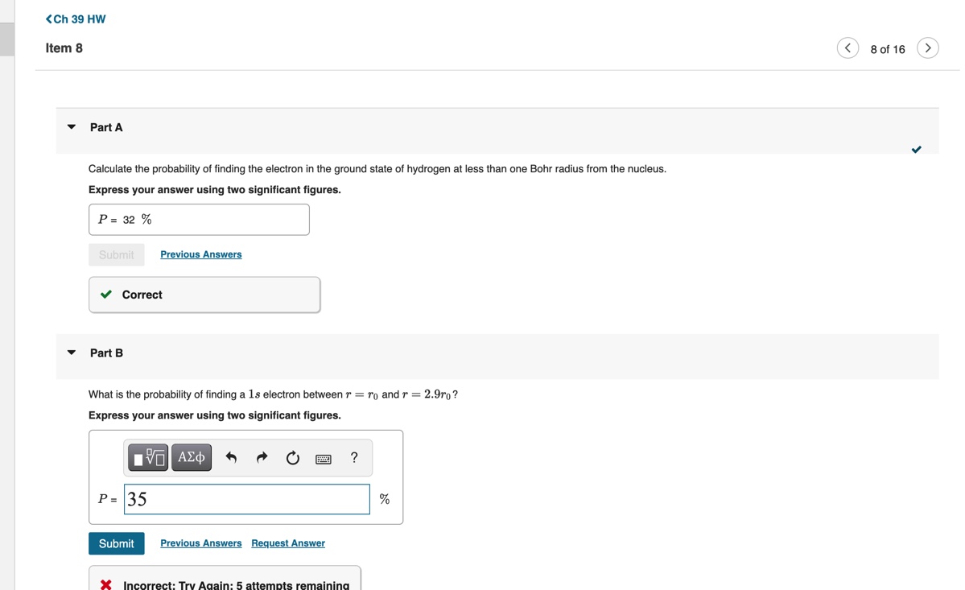Submit the Part B answer
Screen dimensions: 965x590
(117, 543)
